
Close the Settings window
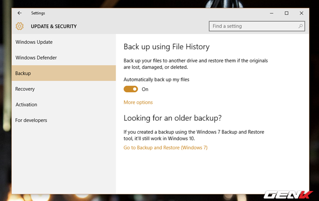click(302, 13)
